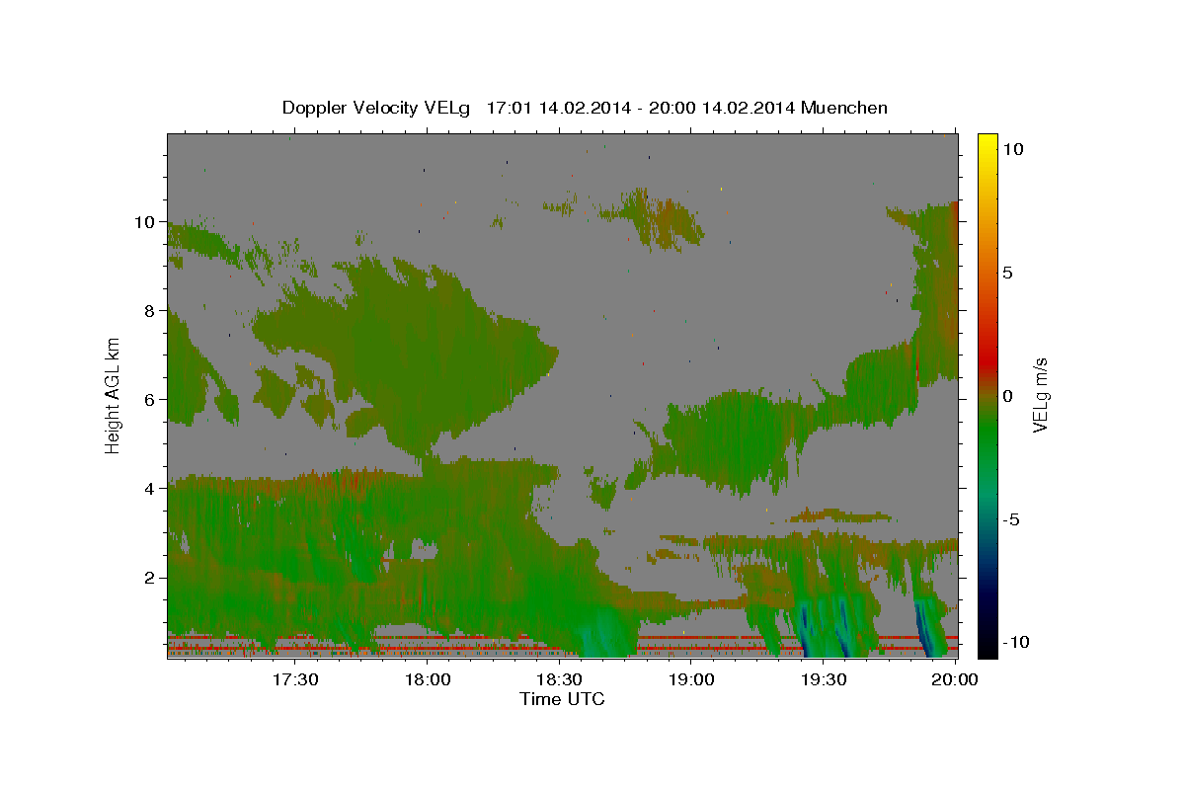Image resolution: width=1185 pixels, height=790 pixels.
Task: Click height tick label 6
Action: (150, 399)
